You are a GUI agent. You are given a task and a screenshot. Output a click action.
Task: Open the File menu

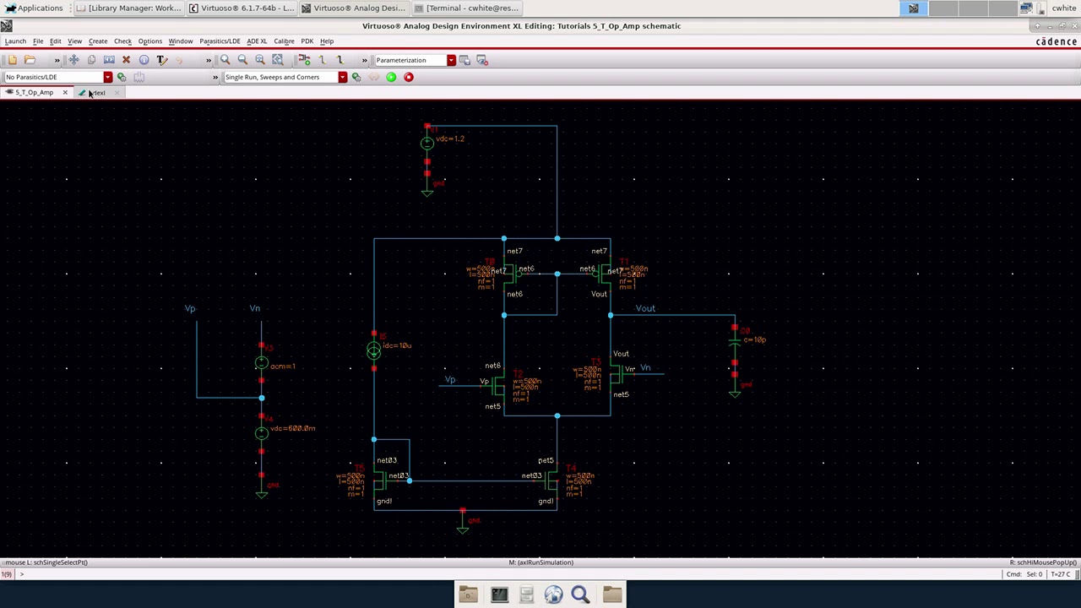pos(38,41)
